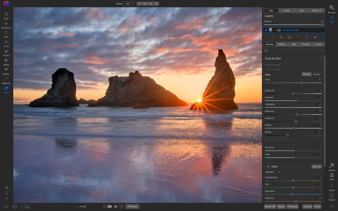Open the History panel tab
The height and width of the screenshot is (211, 338).
point(315,10)
